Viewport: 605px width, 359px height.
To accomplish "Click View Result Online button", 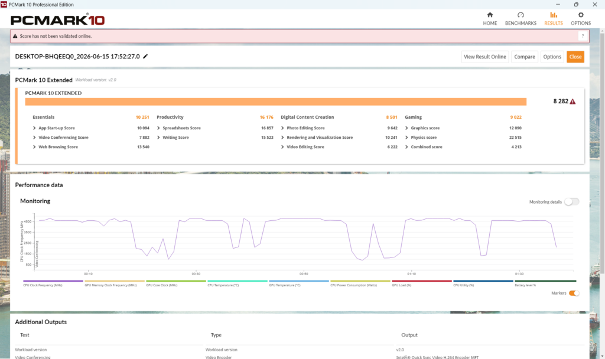I will [484, 57].
